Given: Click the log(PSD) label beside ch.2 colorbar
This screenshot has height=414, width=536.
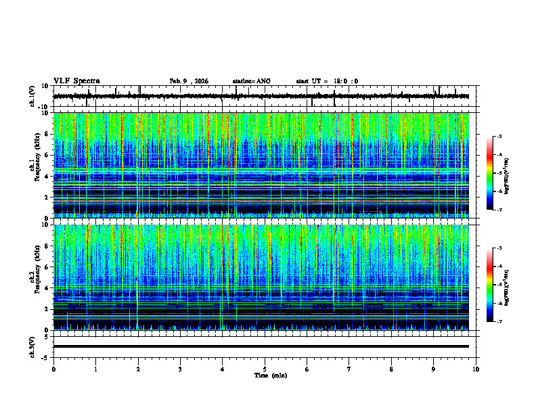Looking at the screenshot, I should pos(507,287).
